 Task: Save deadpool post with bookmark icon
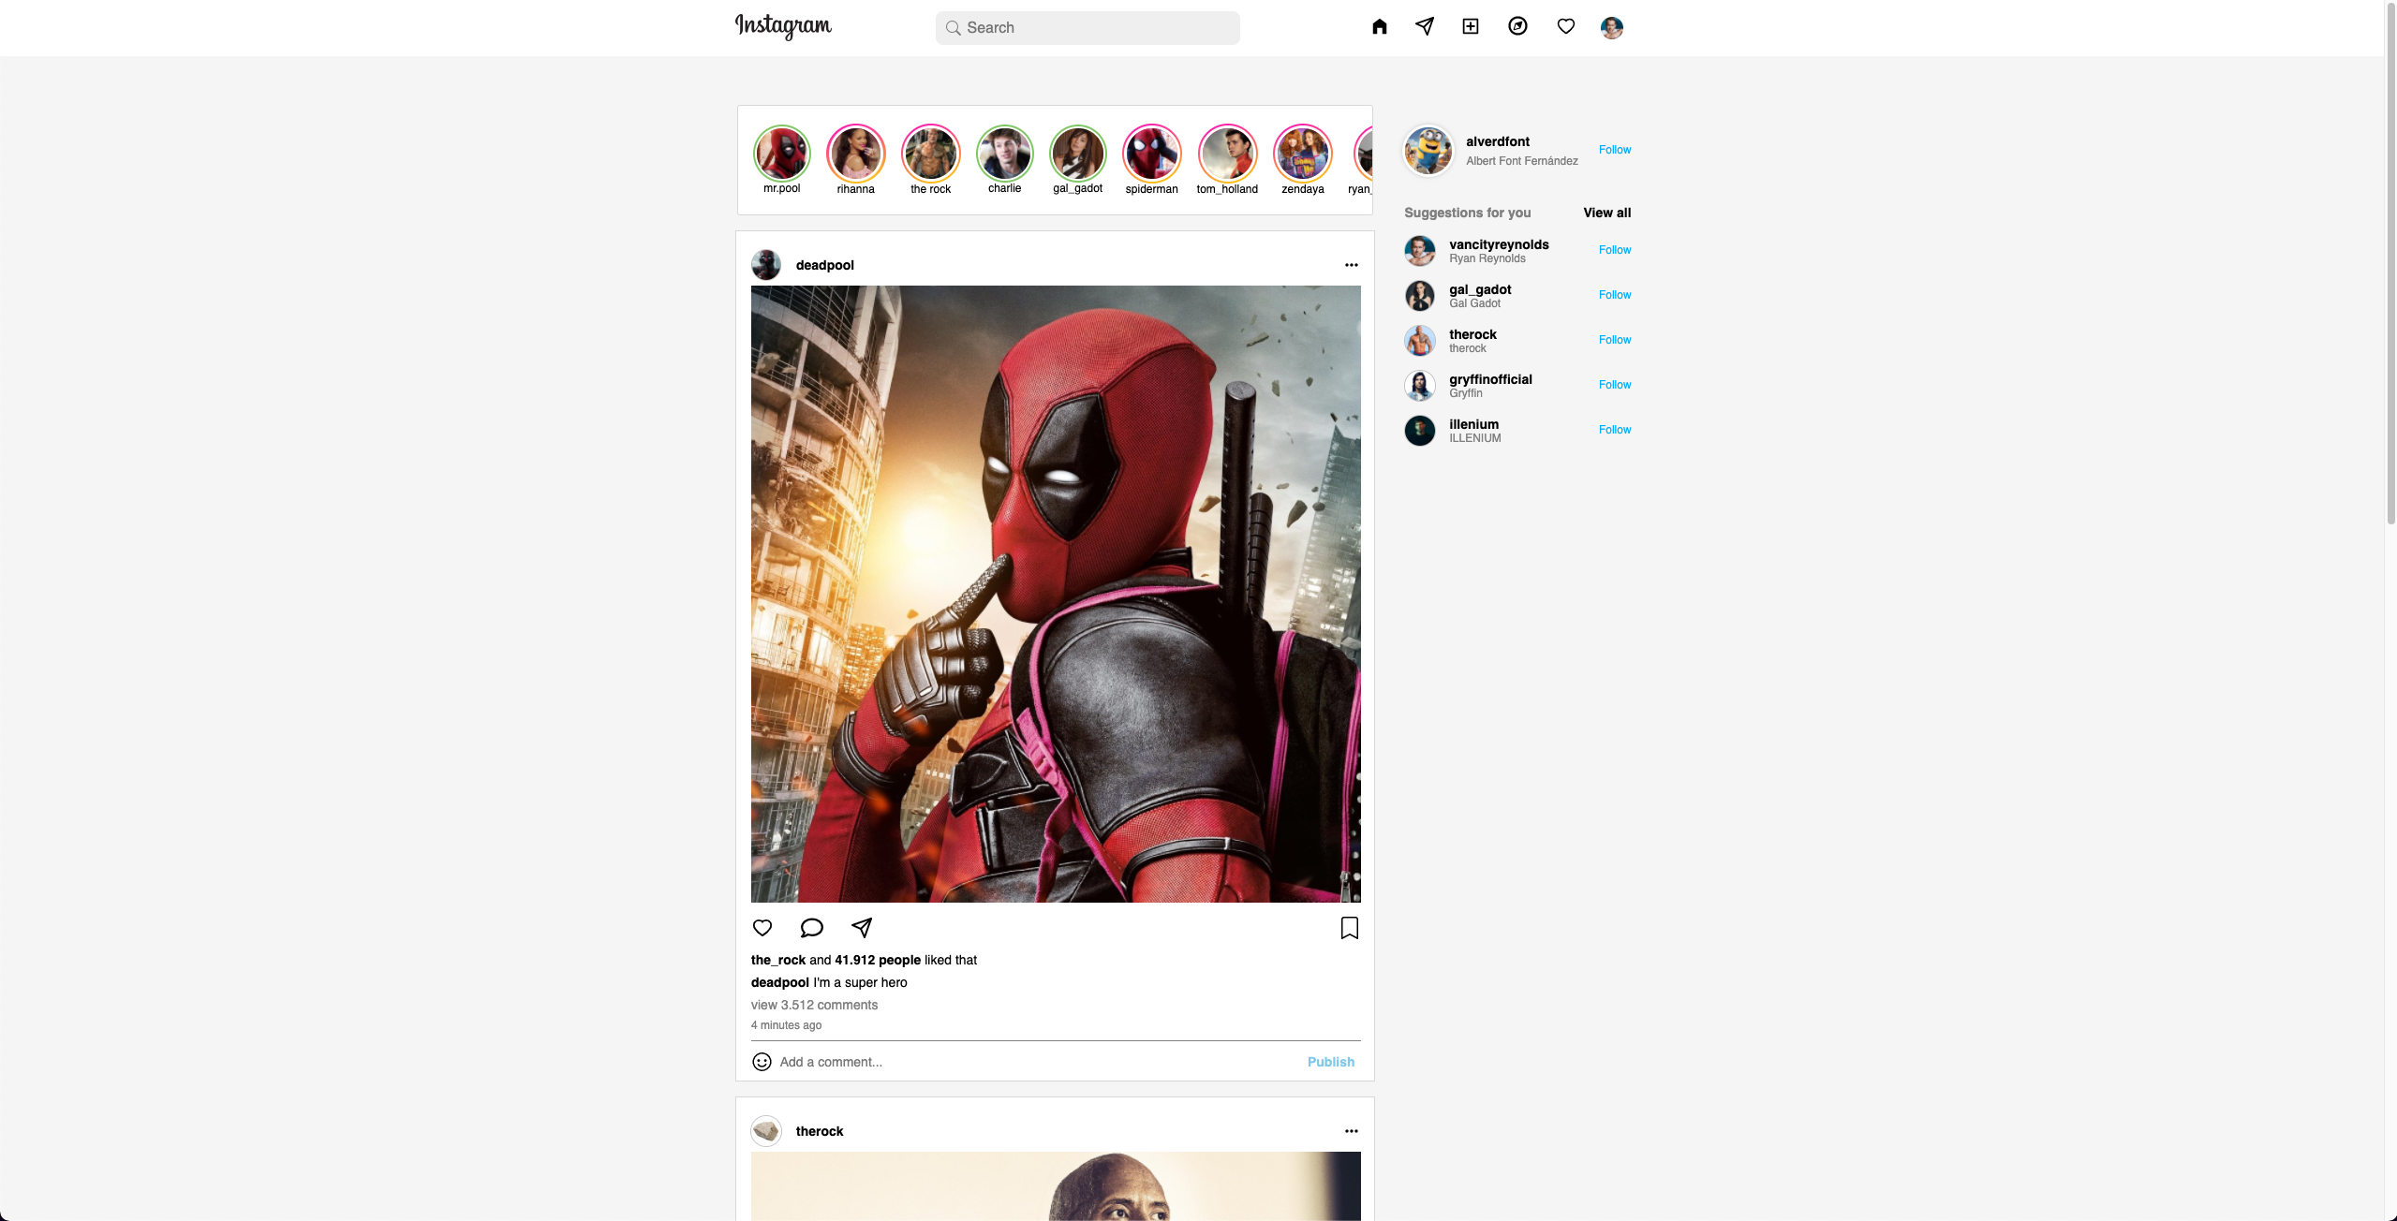pyautogui.click(x=1350, y=928)
